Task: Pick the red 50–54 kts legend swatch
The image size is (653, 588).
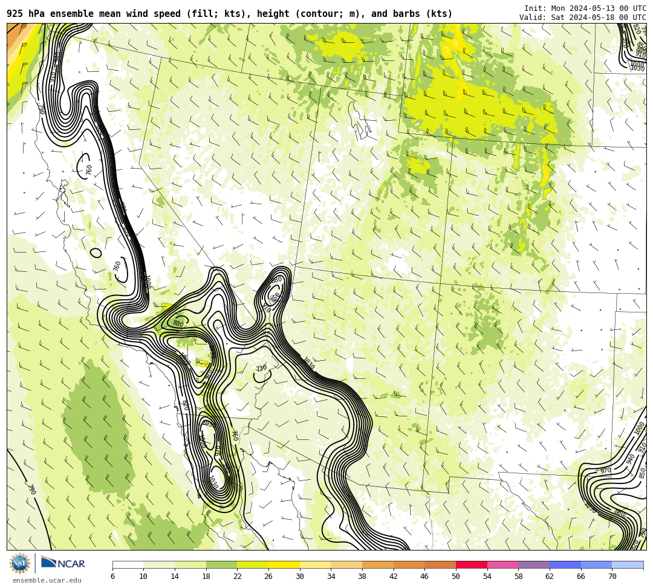Action: point(472,564)
